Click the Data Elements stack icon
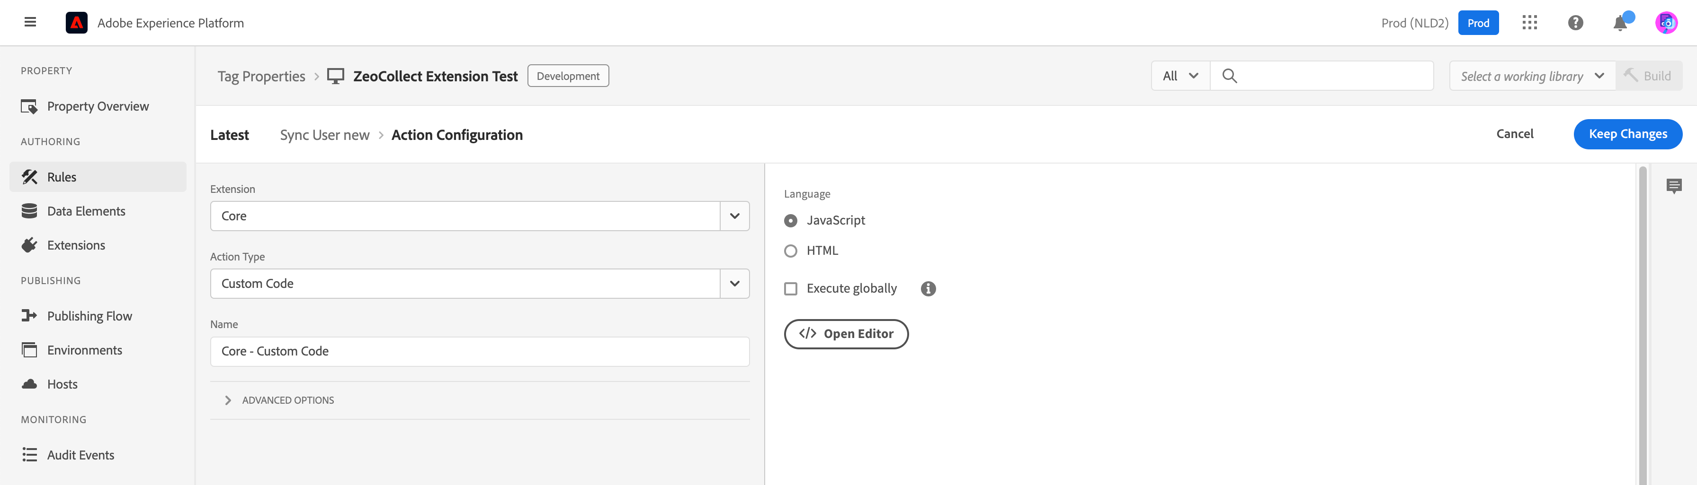Image resolution: width=1697 pixels, height=485 pixels. tap(30, 210)
